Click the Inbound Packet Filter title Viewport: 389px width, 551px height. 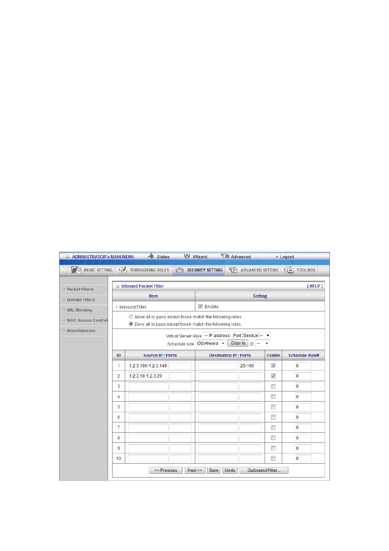point(142,286)
